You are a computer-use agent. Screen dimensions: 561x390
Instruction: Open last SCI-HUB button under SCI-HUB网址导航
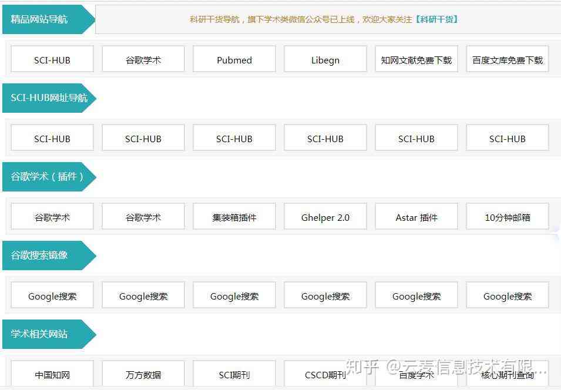[x=508, y=138]
